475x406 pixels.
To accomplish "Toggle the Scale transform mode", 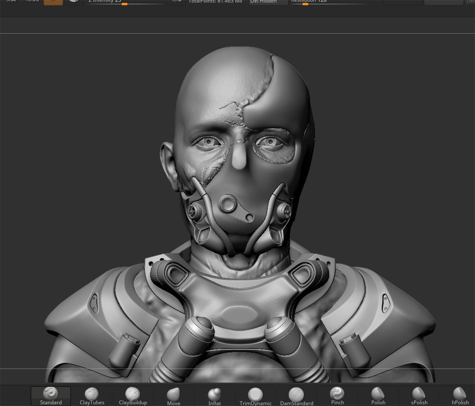I will [11, 2].
